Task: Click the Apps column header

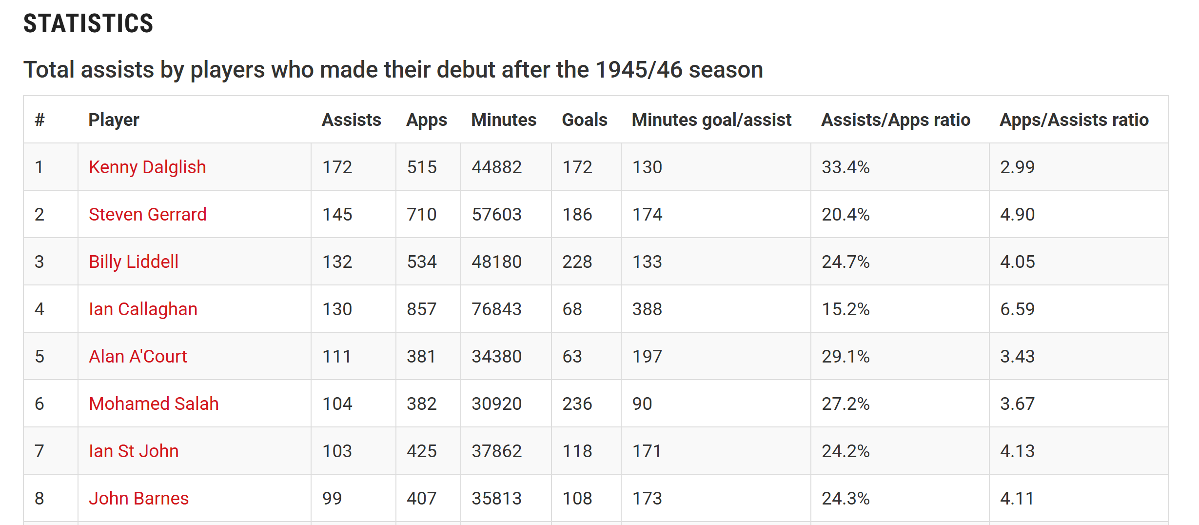Action: (x=426, y=120)
